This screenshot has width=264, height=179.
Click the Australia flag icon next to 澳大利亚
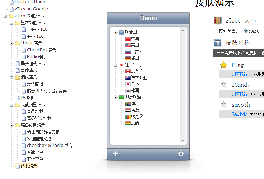point(128,78)
